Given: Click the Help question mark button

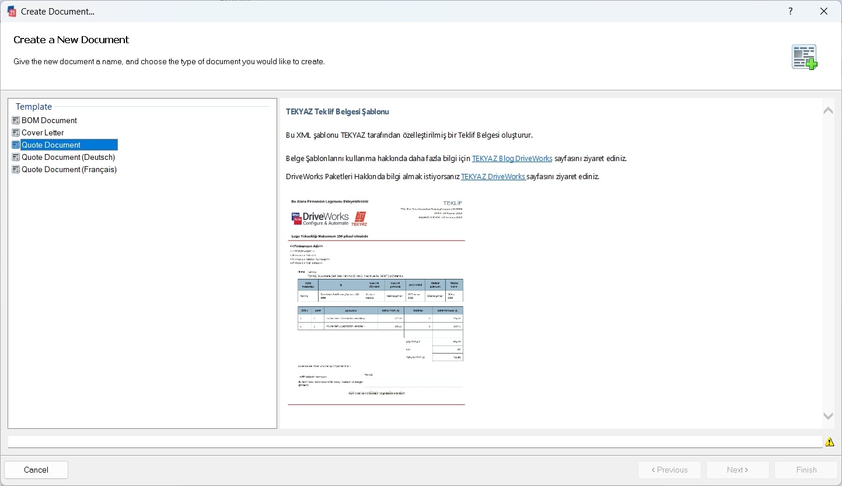Looking at the screenshot, I should [x=791, y=11].
